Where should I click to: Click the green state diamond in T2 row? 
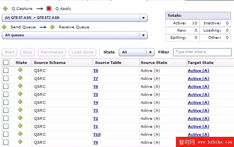click(20, 118)
